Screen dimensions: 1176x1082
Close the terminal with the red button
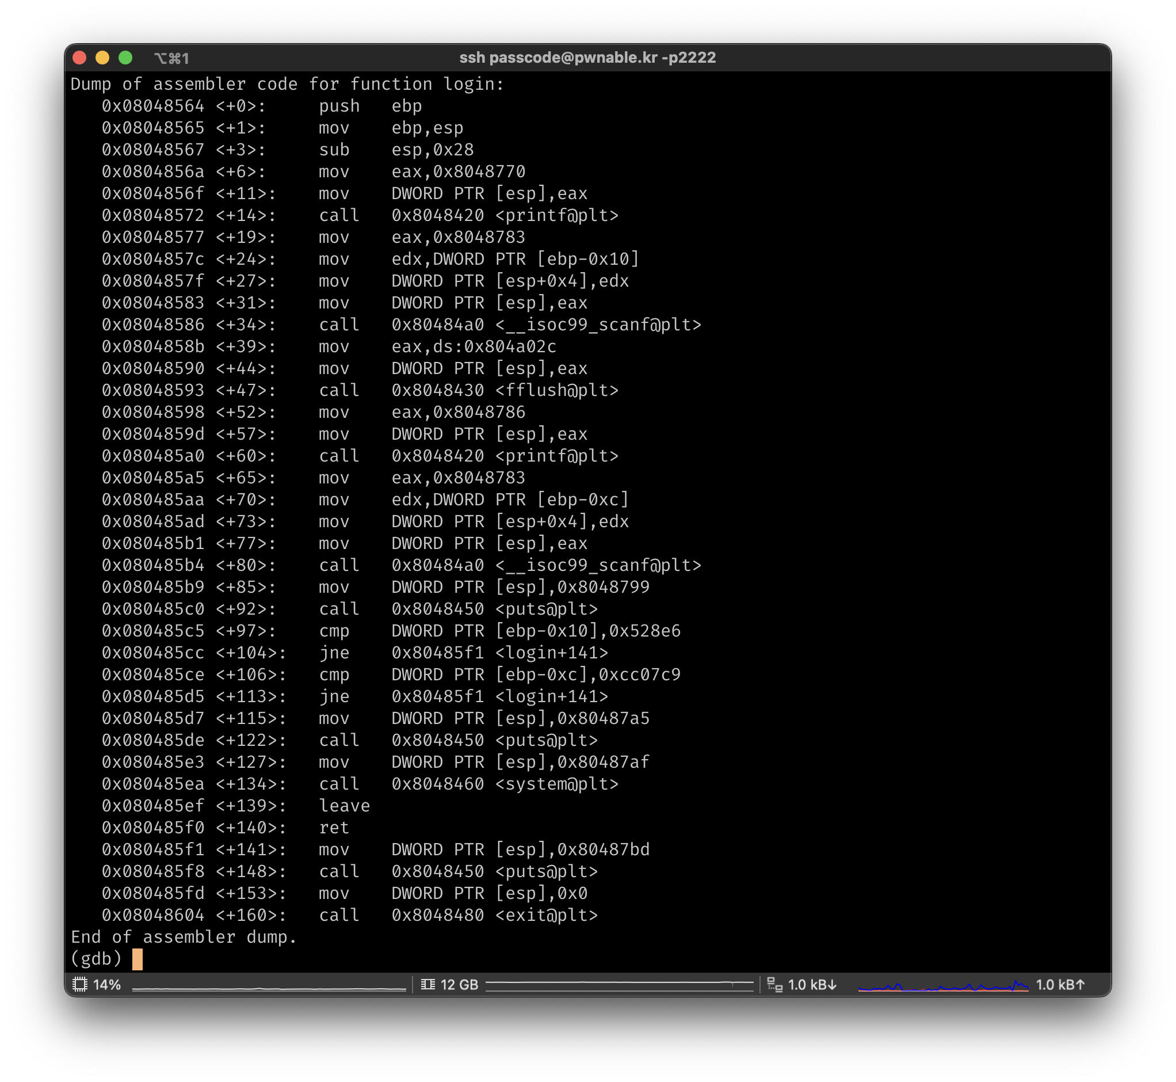point(79,58)
